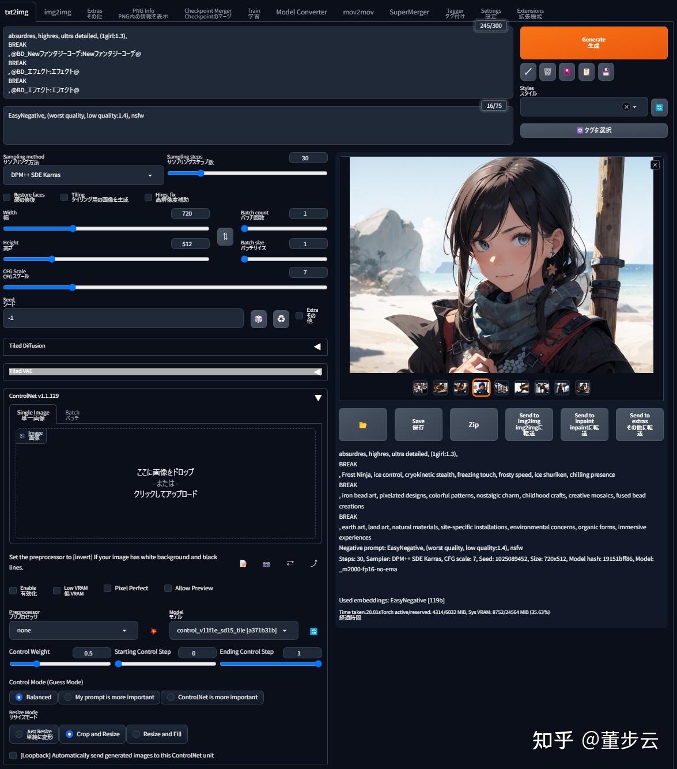Toggle Pixel Perfect in ControlNet

coord(108,588)
